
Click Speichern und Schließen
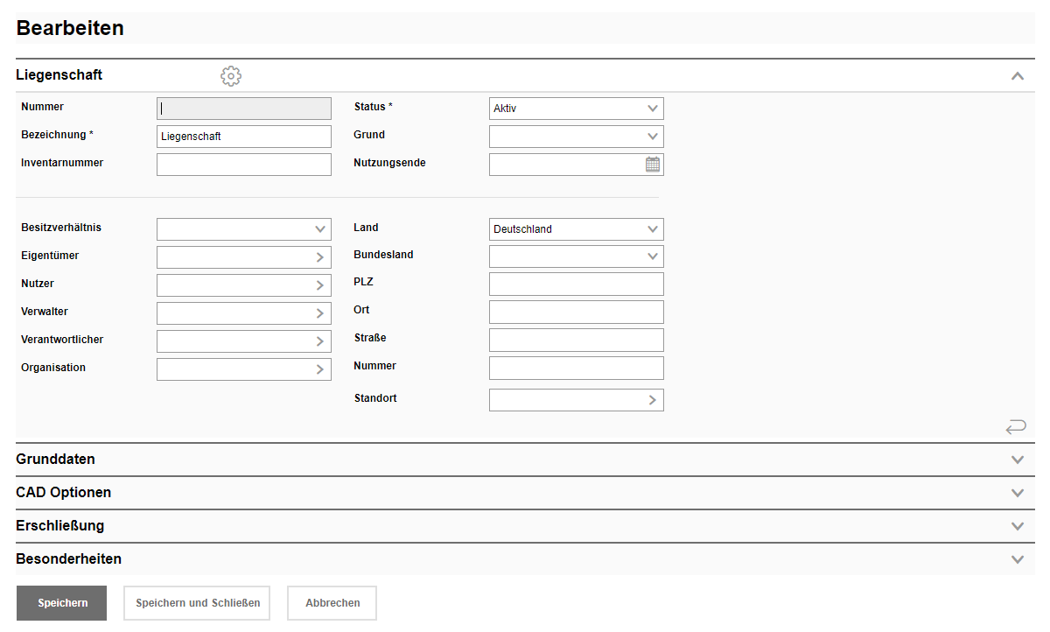(198, 603)
